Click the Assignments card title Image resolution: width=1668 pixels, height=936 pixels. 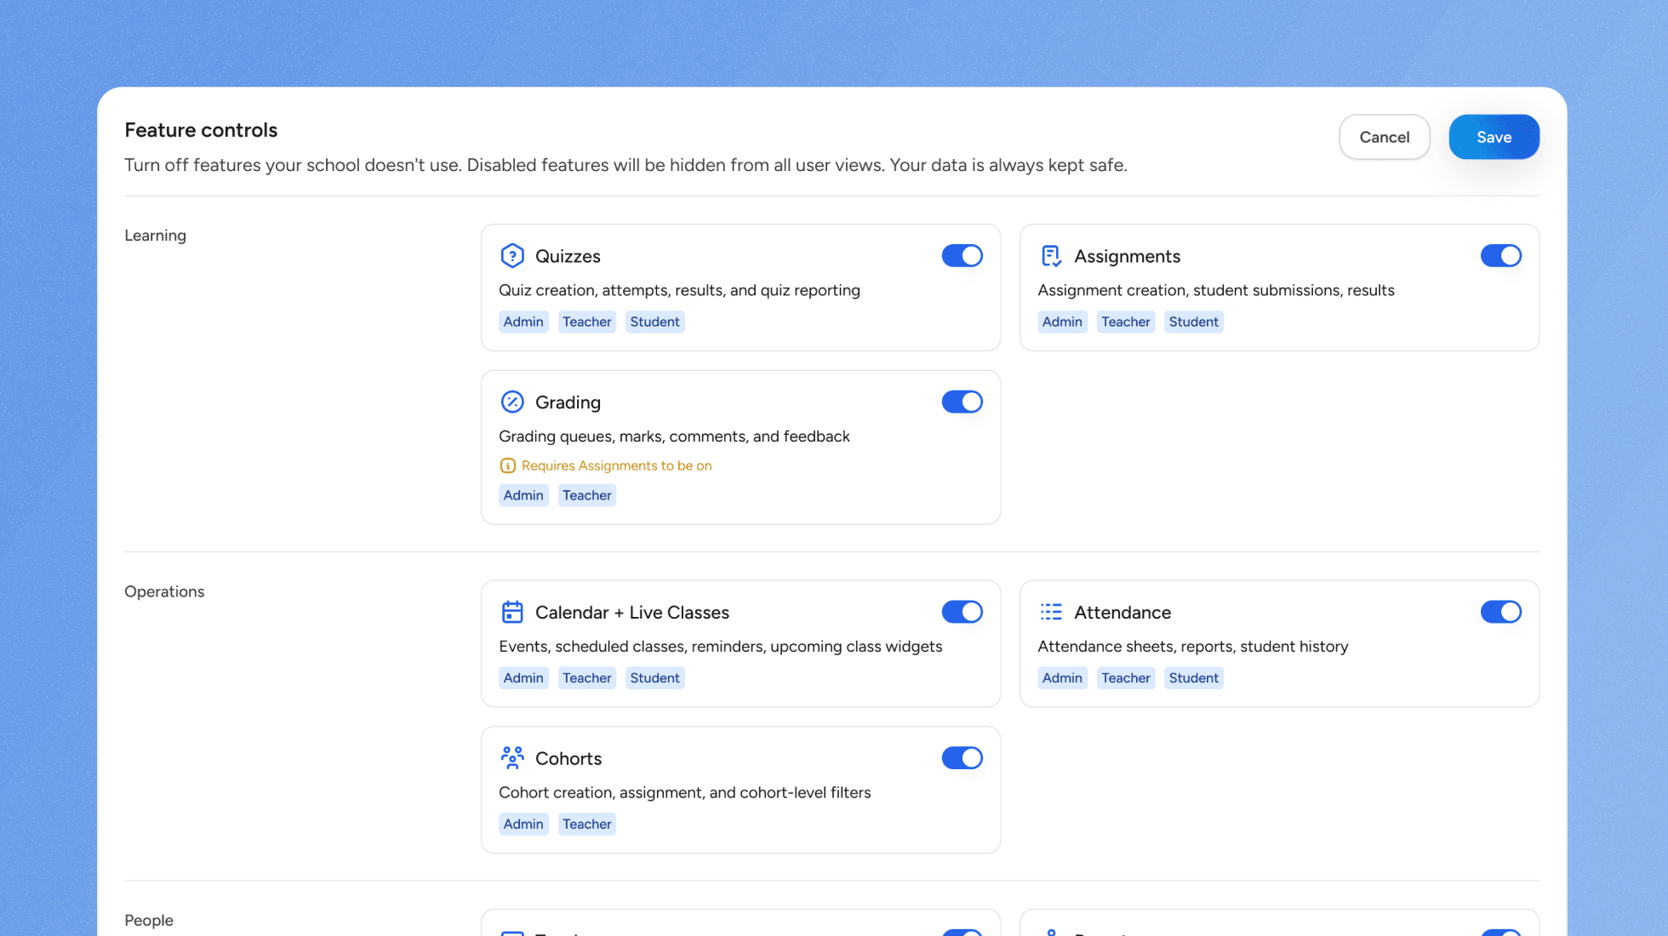tap(1127, 256)
